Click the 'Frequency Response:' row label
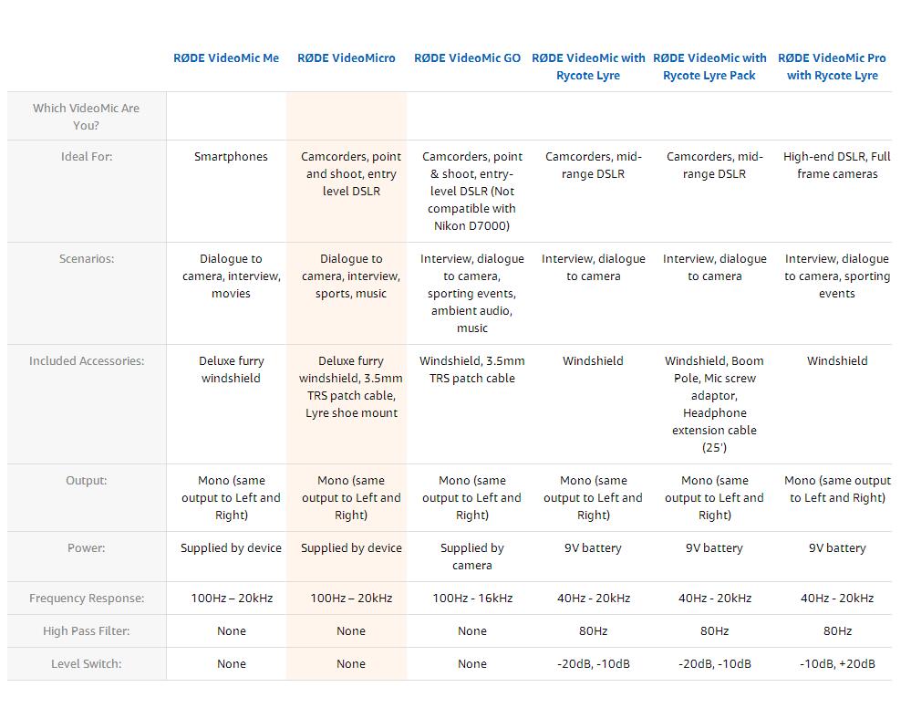Image resolution: width=911 pixels, height=708 pixels. (87, 599)
